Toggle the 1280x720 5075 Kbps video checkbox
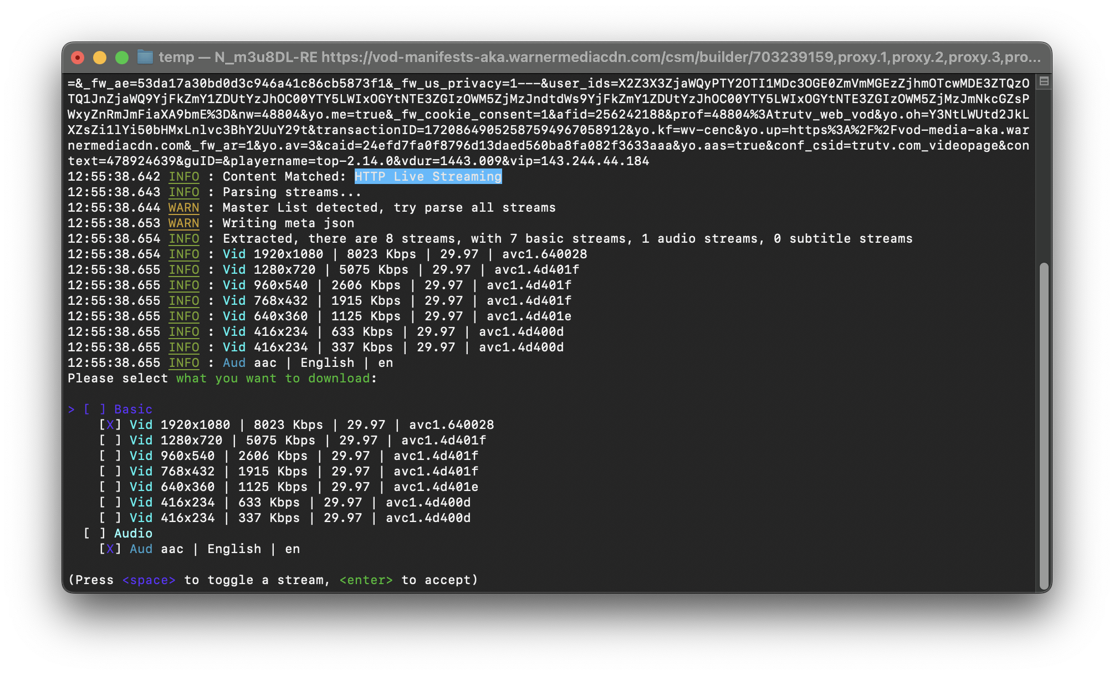The height and width of the screenshot is (675, 1114). pyautogui.click(x=110, y=441)
